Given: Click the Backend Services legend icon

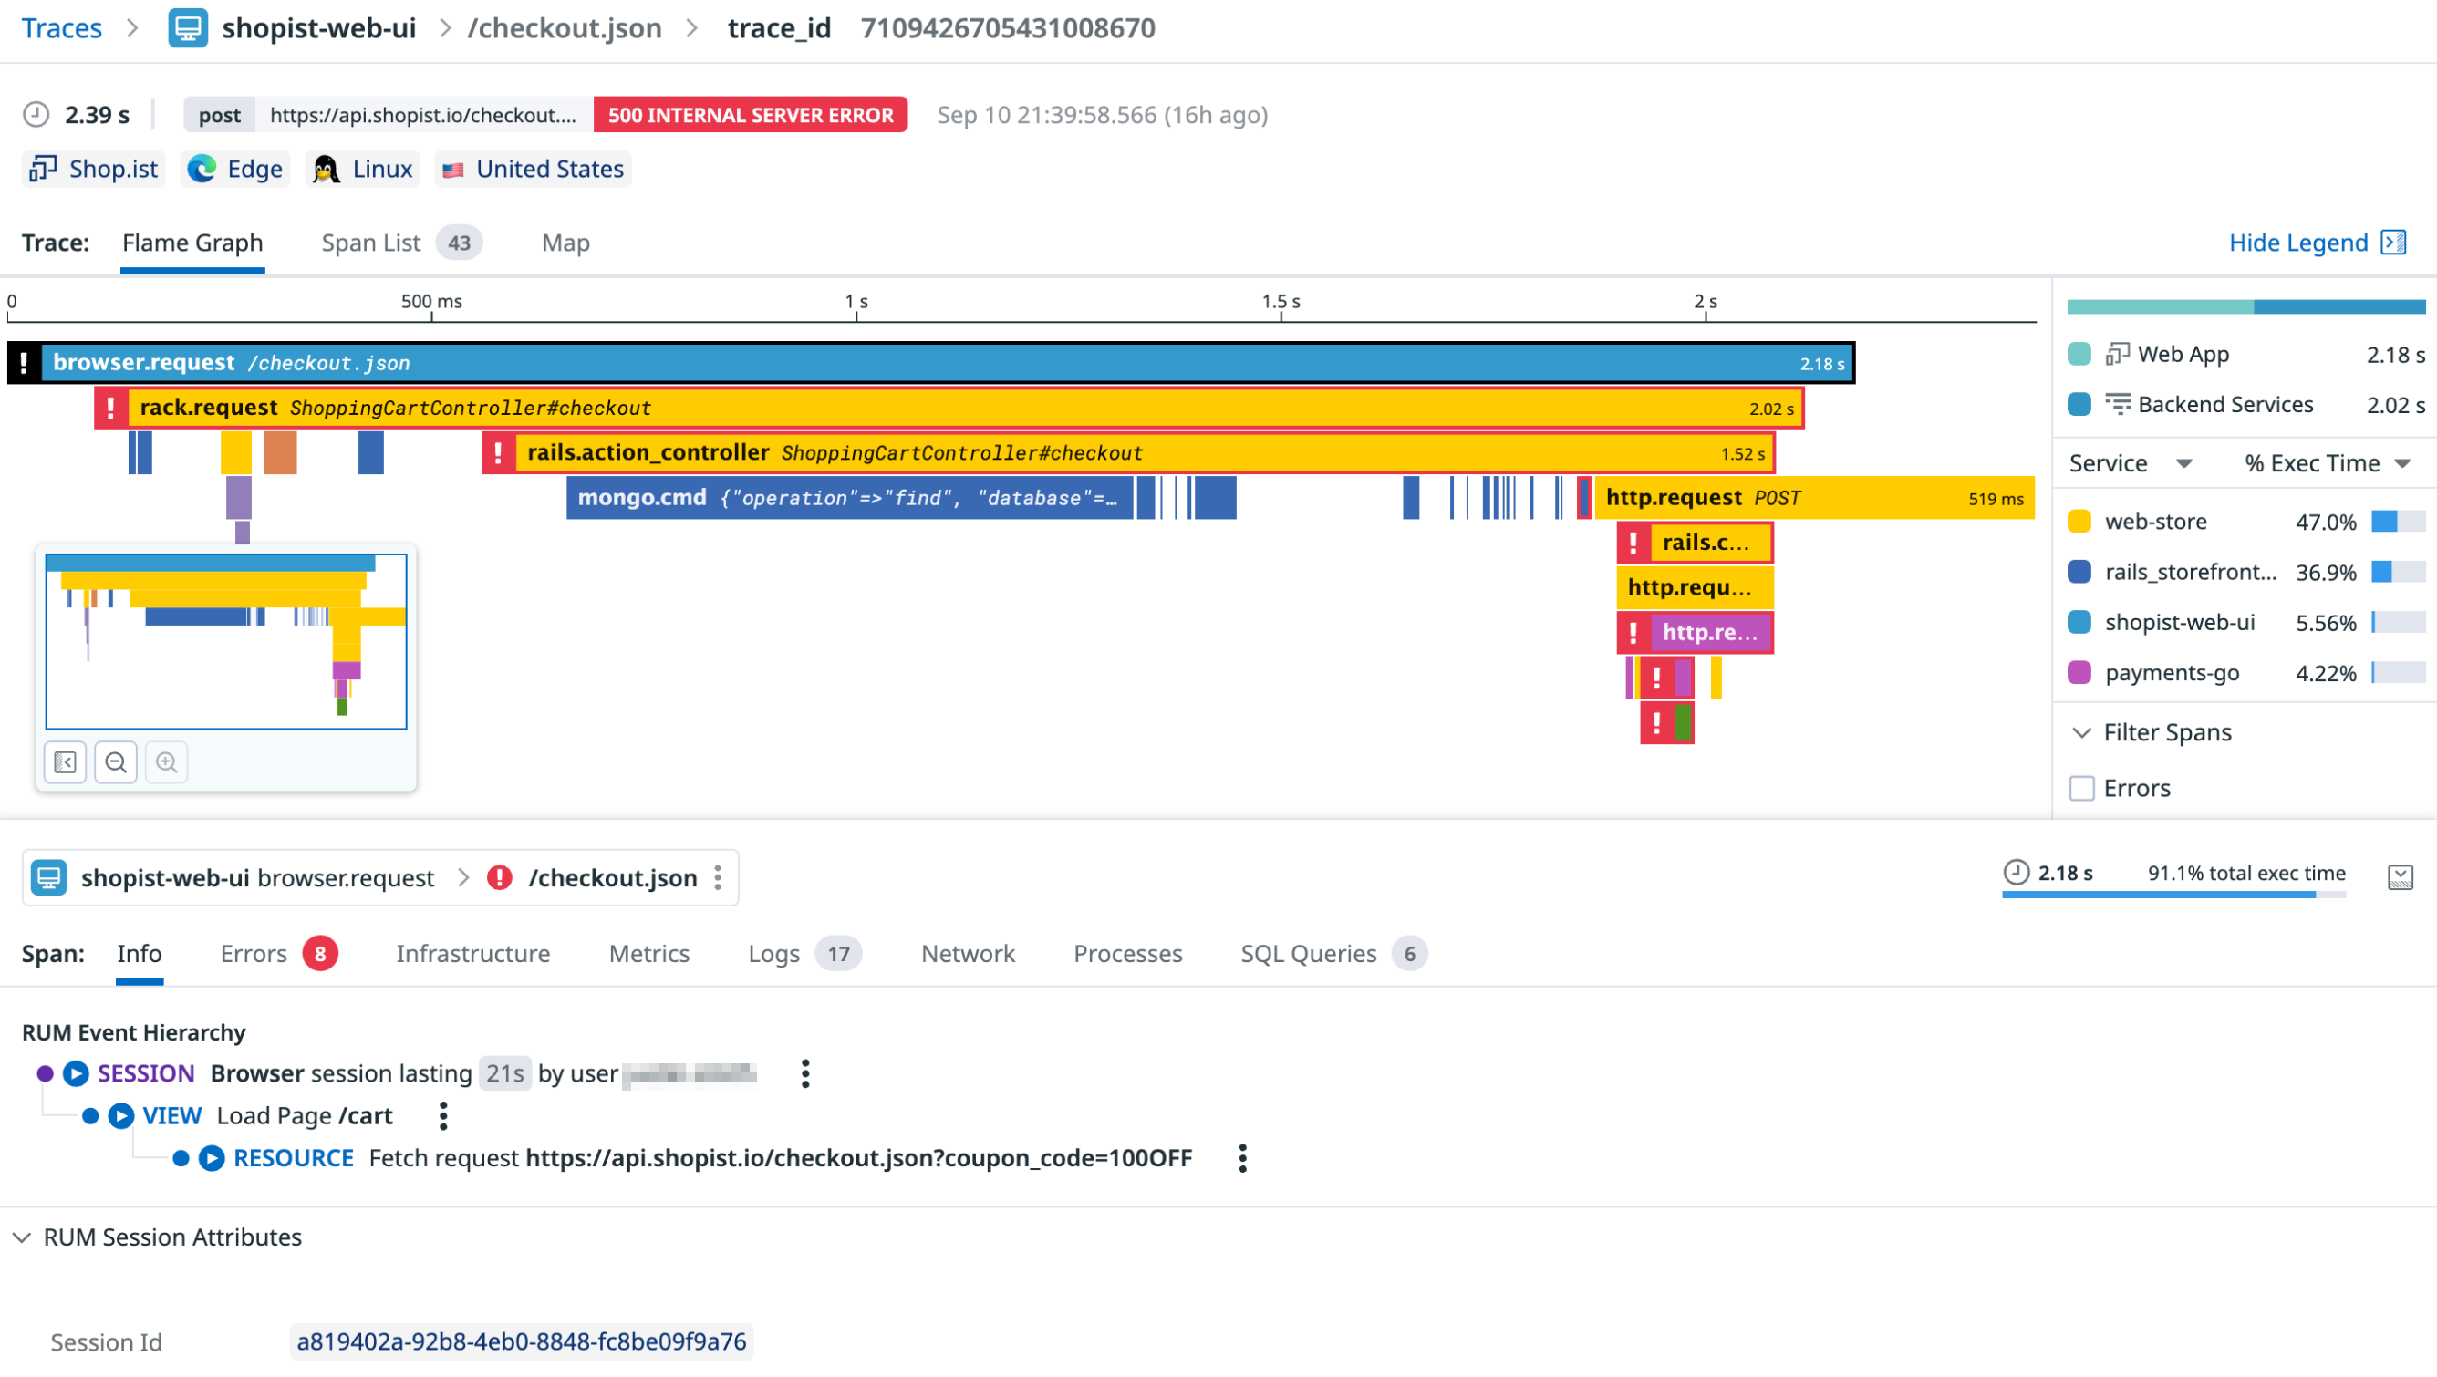Looking at the screenshot, I should 2116,404.
